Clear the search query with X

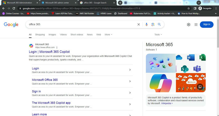pyautogui.click(x=139, y=24)
